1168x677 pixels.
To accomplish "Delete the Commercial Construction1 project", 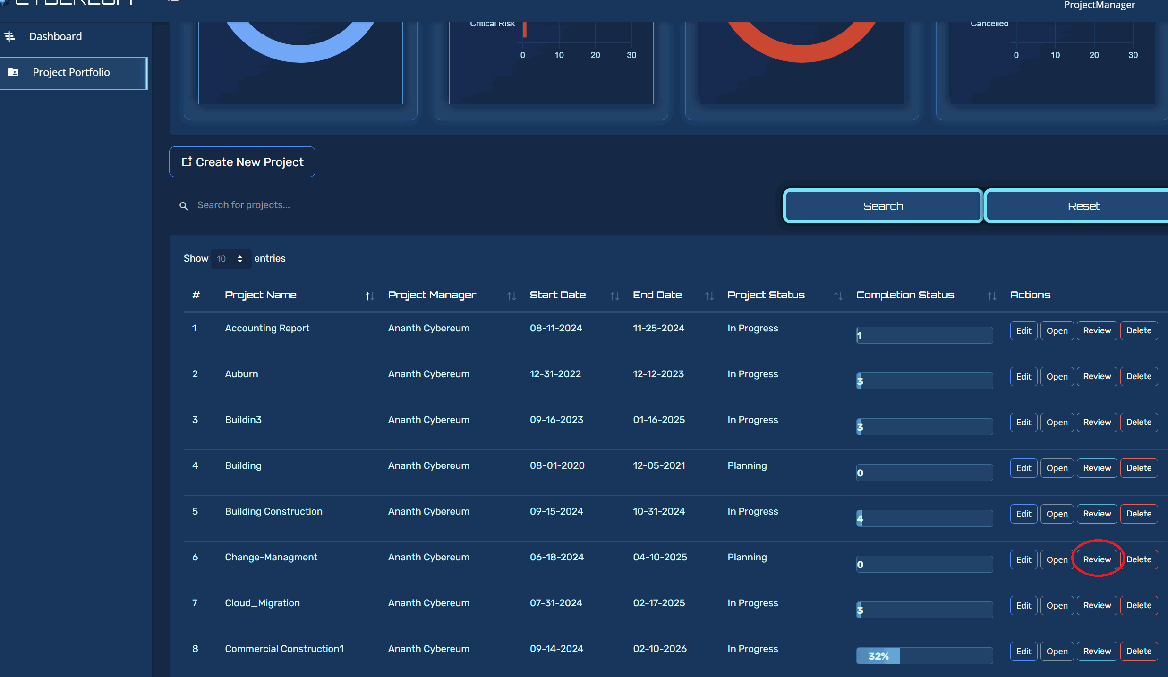I will click(1139, 651).
